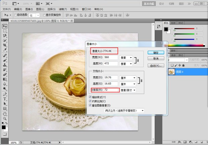Pick the Lasso tool

(x=5, y=35)
